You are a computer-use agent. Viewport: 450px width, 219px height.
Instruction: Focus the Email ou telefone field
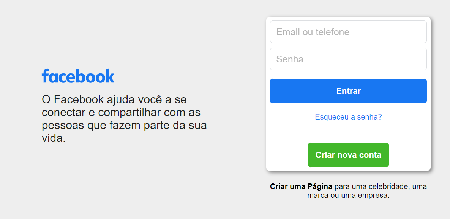point(348,32)
